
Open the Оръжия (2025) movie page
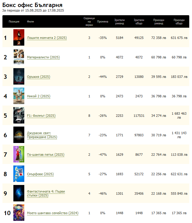[x=39, y=77]
